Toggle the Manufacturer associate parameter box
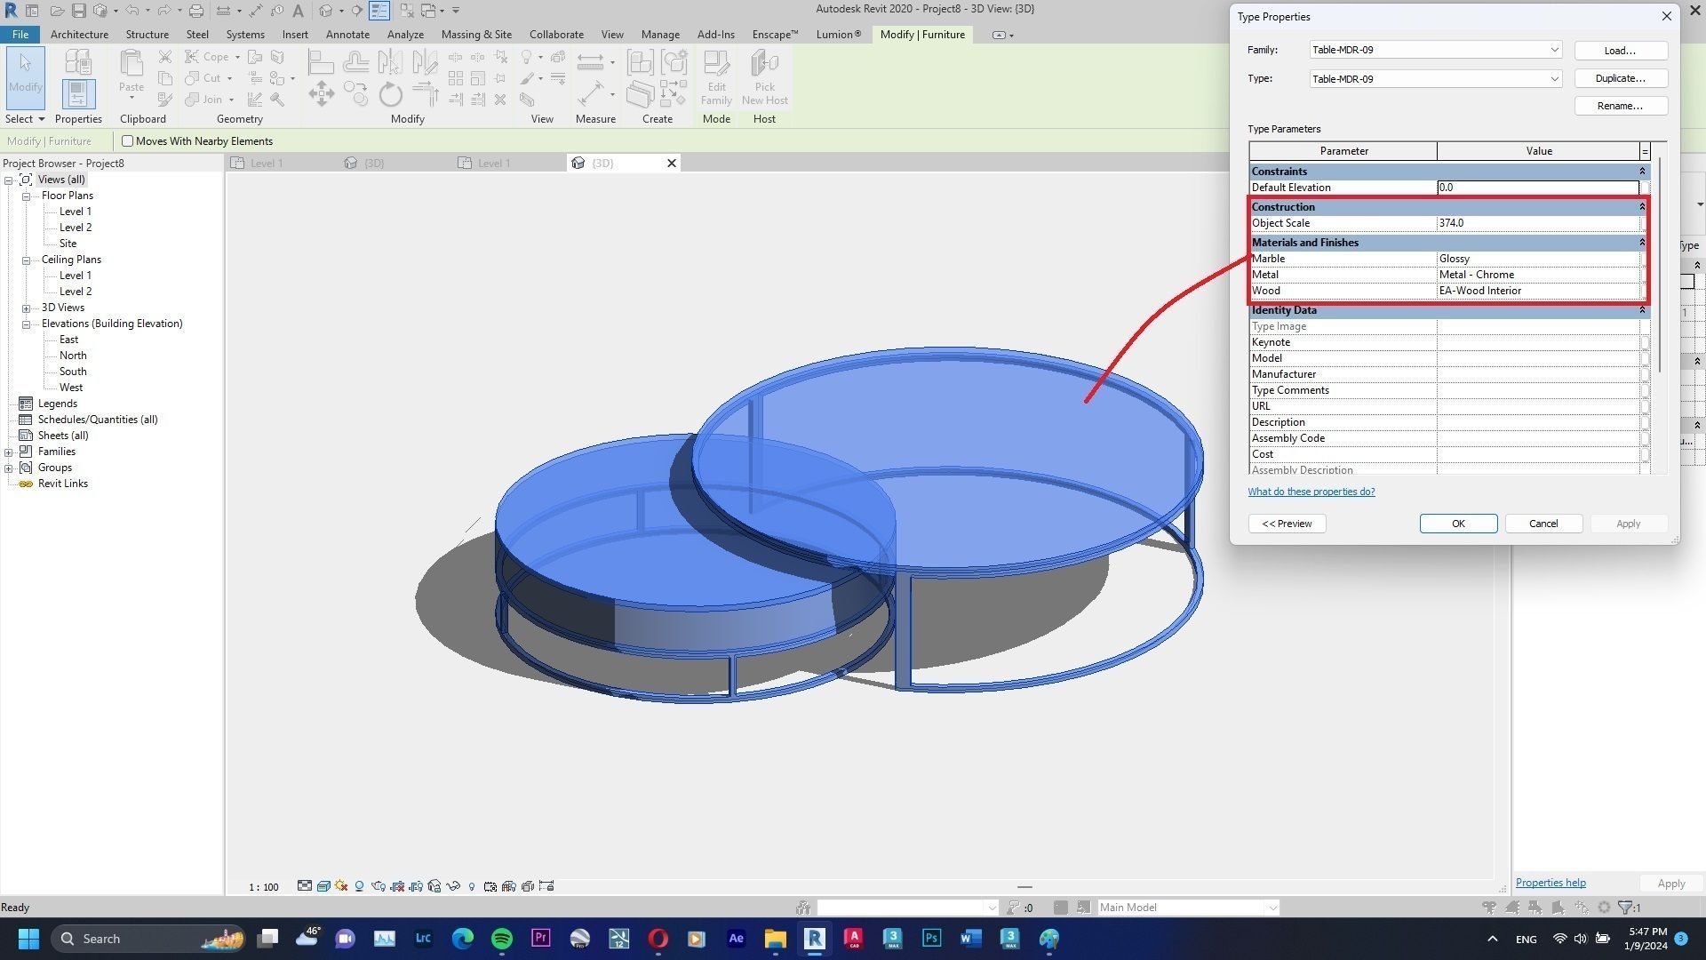 (1645, 374)
